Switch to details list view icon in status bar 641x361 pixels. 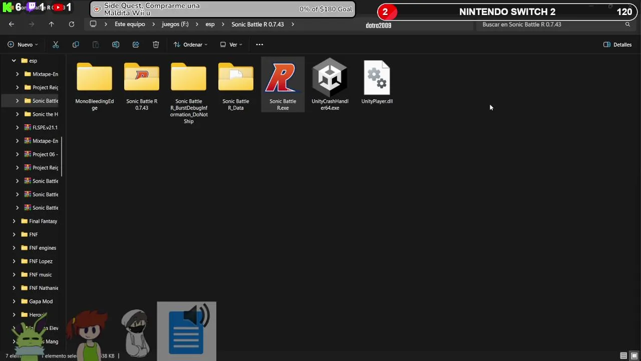point(623,355)
